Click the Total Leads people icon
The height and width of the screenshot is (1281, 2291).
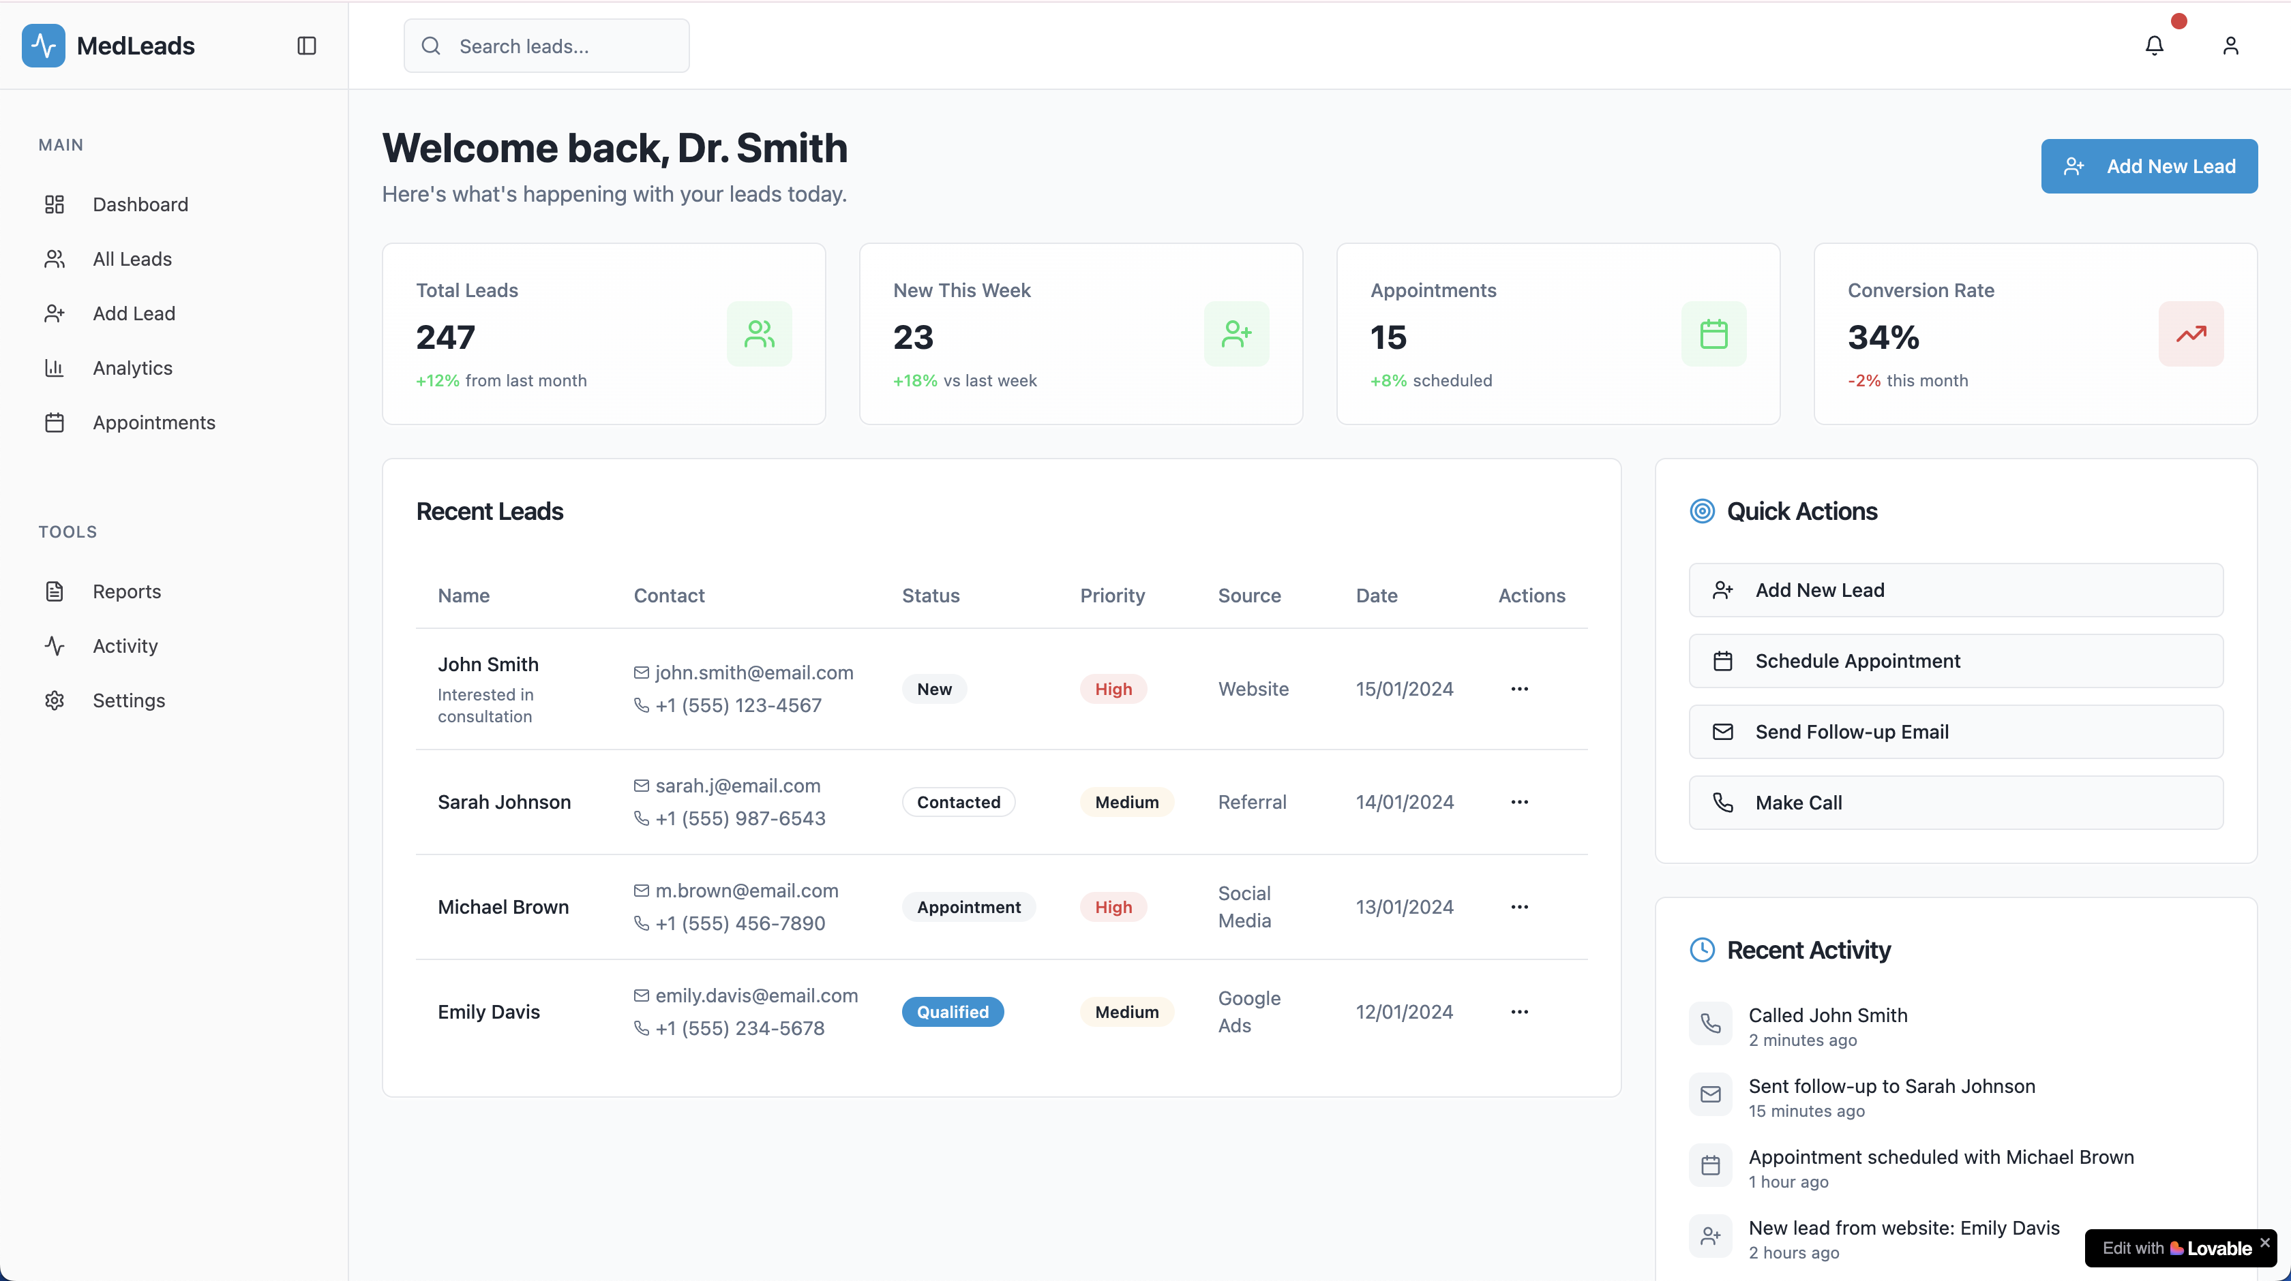(759, 335)
